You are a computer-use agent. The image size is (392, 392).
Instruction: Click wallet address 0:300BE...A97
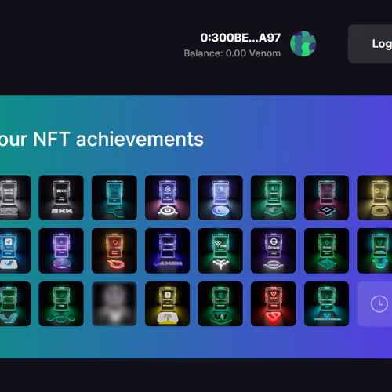click(x=241, y=38)
